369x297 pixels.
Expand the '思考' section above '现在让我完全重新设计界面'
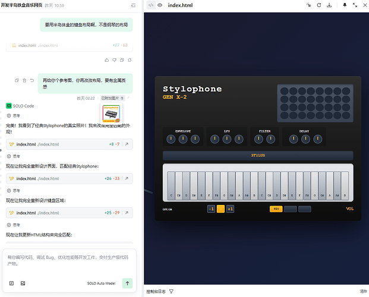[x=14, y=156]
